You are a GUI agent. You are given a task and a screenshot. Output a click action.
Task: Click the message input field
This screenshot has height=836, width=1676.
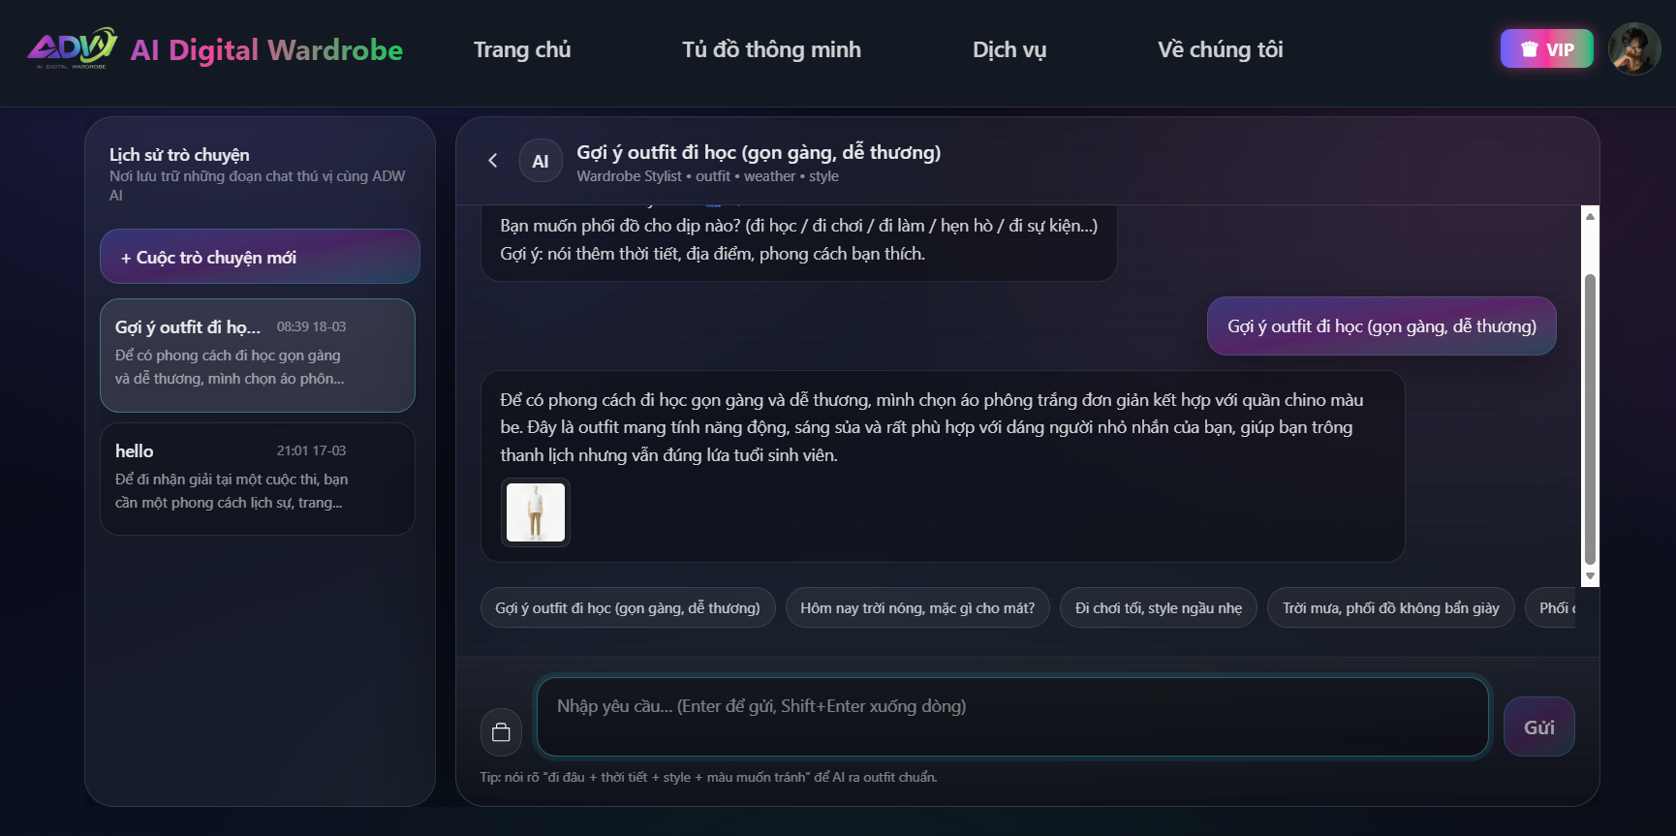(1012, 717)
